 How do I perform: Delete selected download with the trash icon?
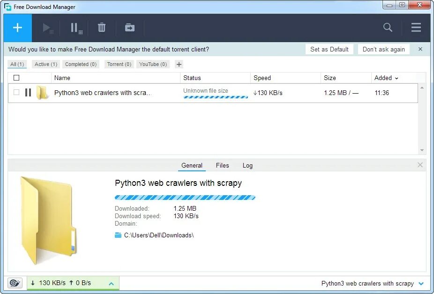click(x=102, y=28)
